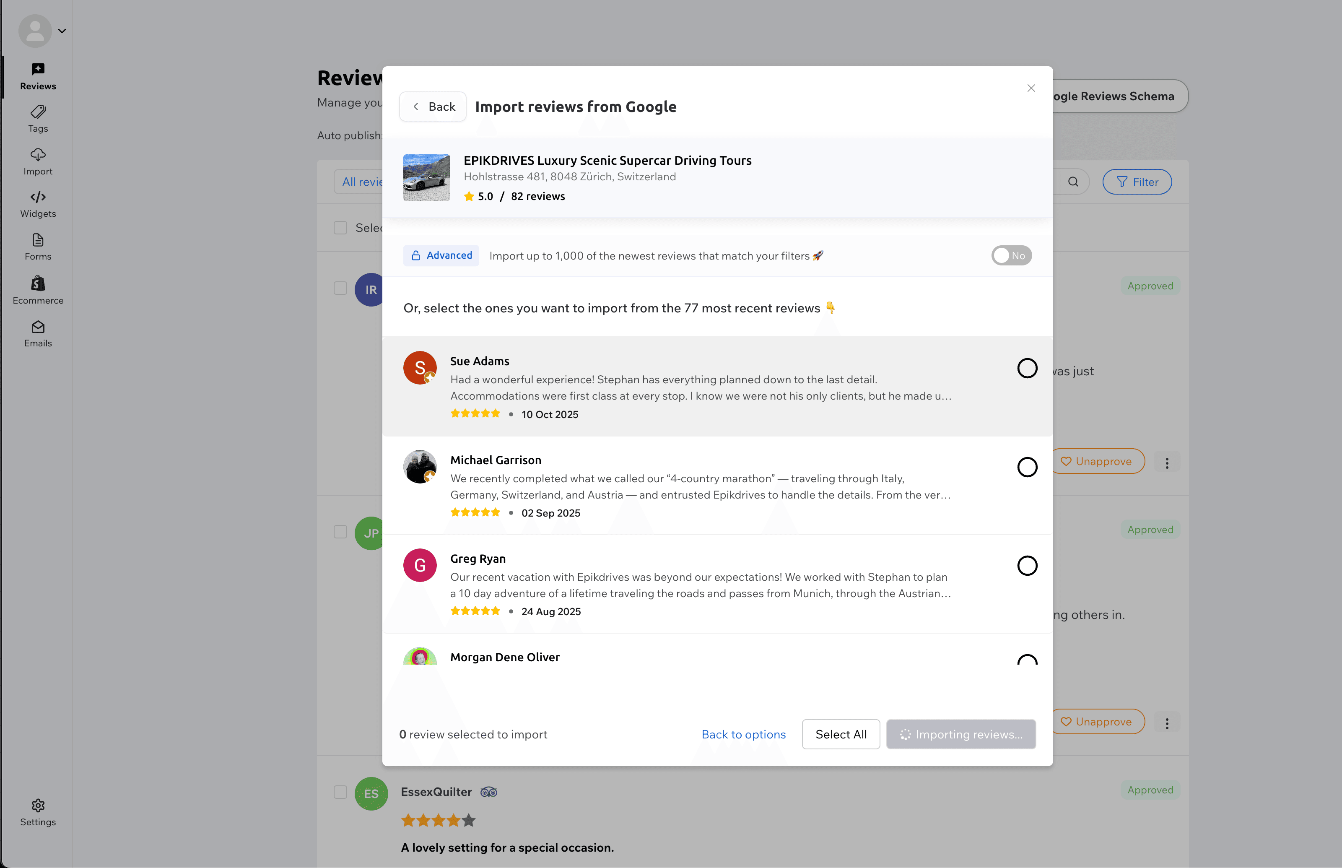Expand the account dropdown at top left

tap(62, 31)
